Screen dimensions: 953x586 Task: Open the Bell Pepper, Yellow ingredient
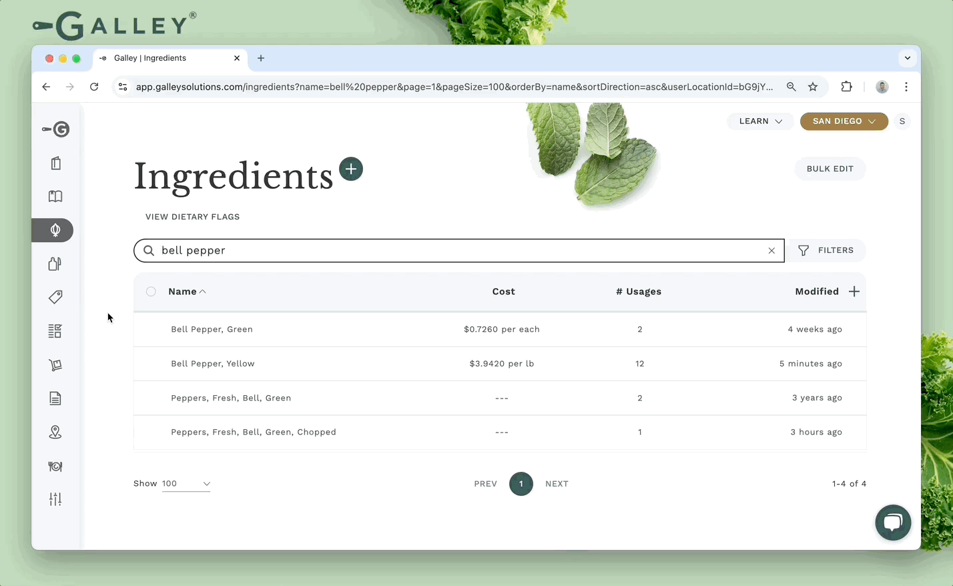(213, 364)
